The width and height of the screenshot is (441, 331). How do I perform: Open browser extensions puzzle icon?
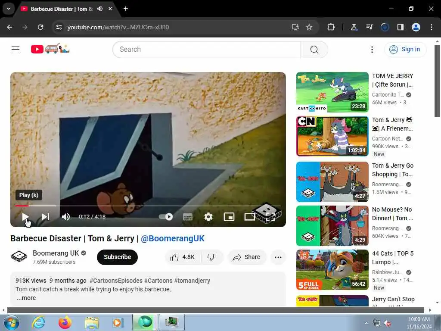pyautogui.click(x=331, y=27)
